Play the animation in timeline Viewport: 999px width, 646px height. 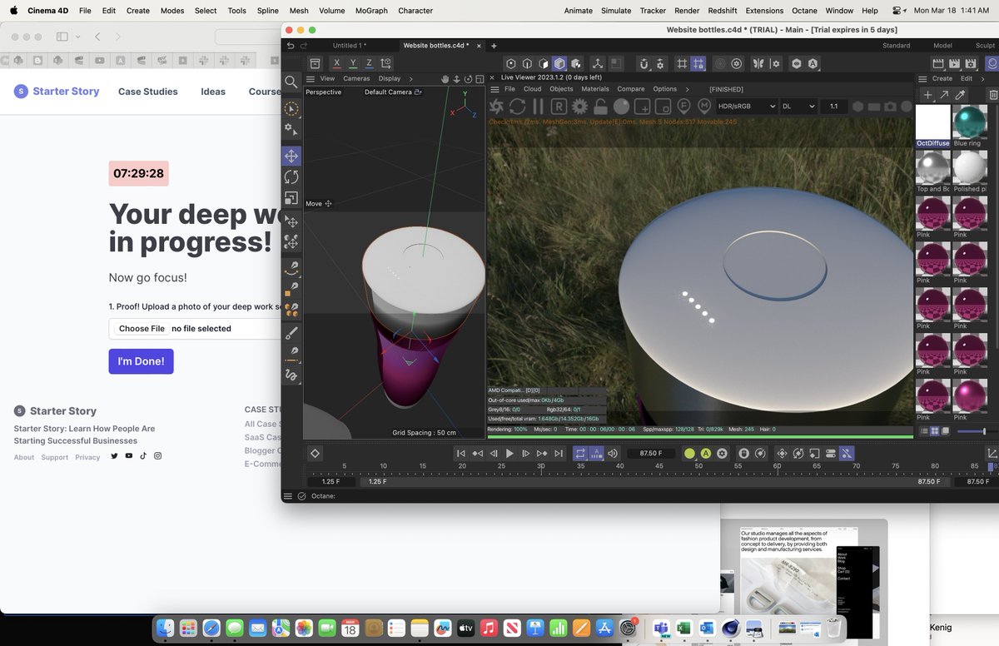coord(509,454)
